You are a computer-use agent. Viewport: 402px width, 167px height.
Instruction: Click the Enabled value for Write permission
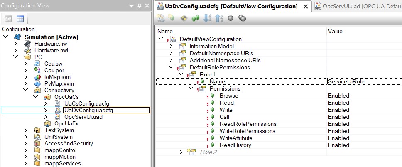[338, 110]
